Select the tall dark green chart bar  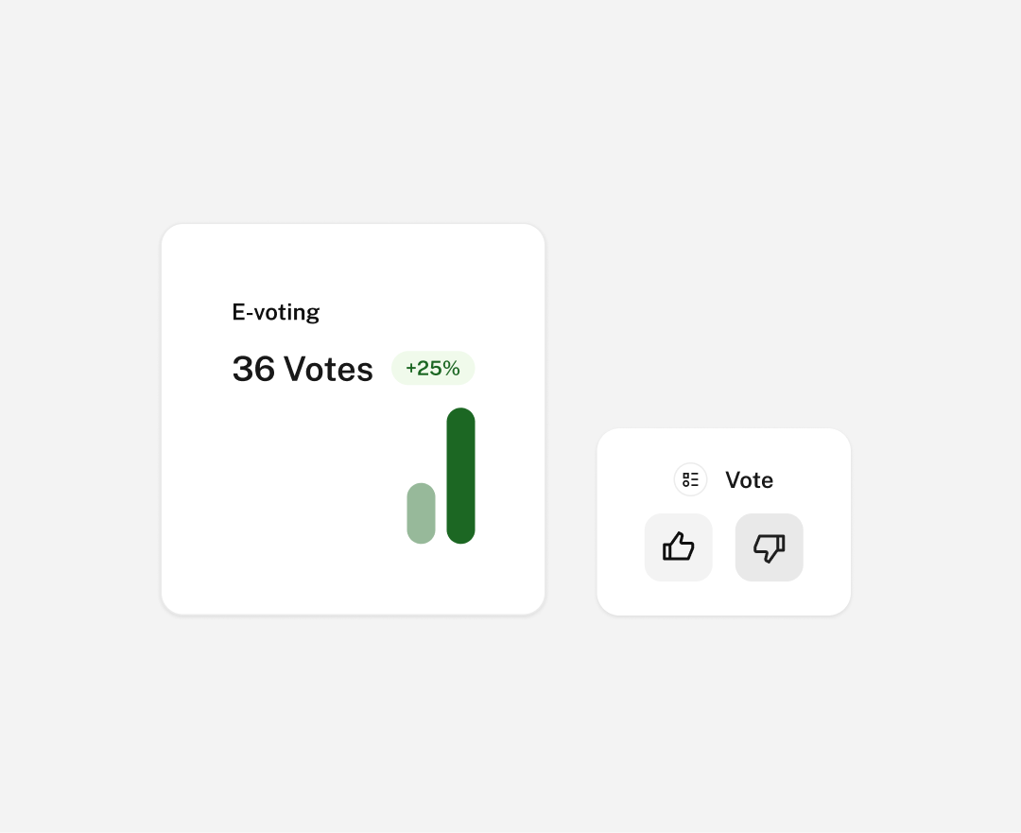click(x=460, y=476)
